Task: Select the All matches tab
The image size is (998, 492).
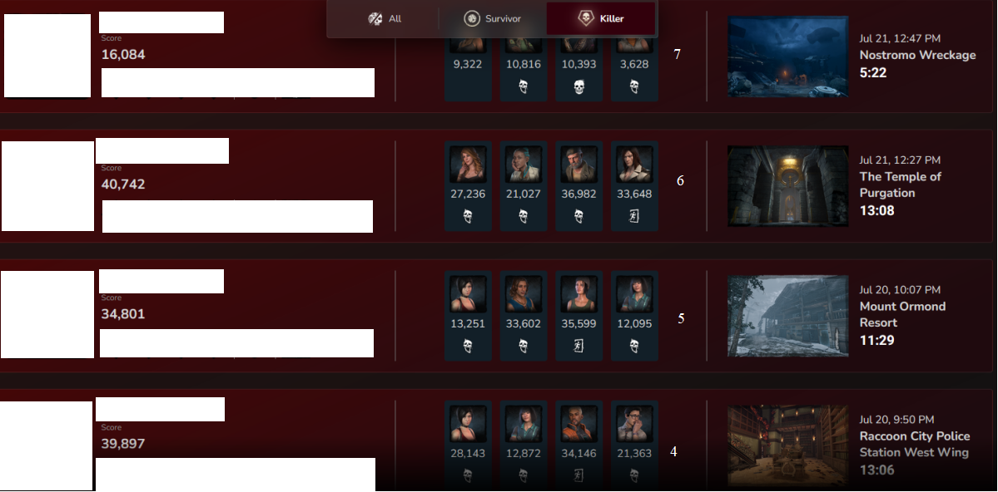Action: click(x=385, y=18)
